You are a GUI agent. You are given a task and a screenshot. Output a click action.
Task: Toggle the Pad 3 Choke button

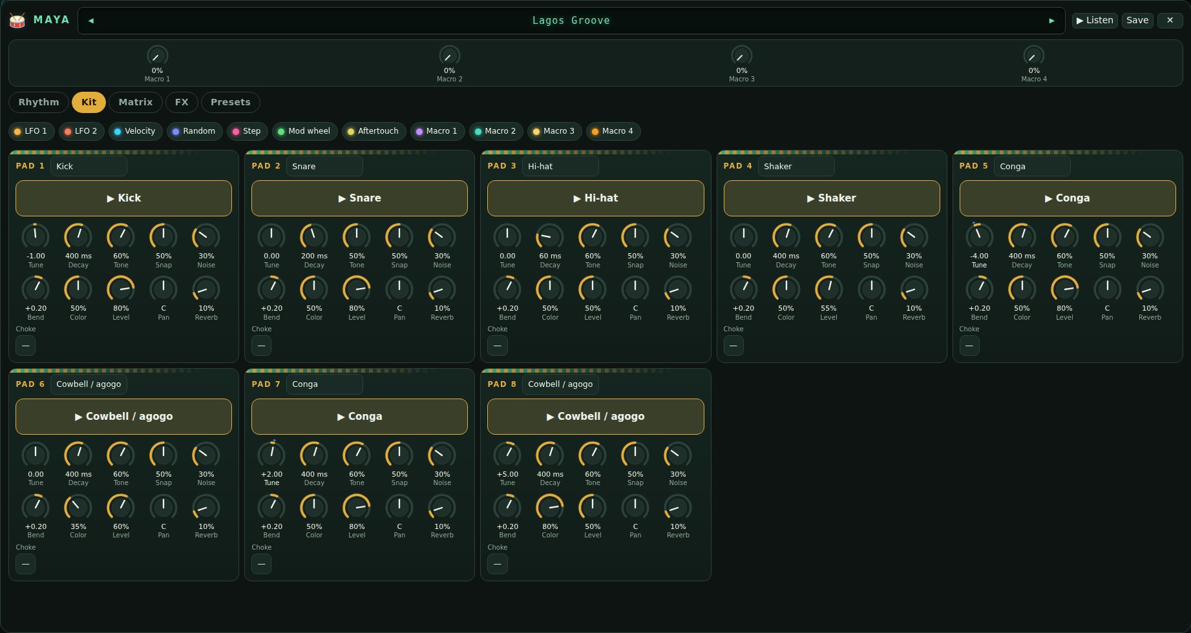tap(498, 346)
